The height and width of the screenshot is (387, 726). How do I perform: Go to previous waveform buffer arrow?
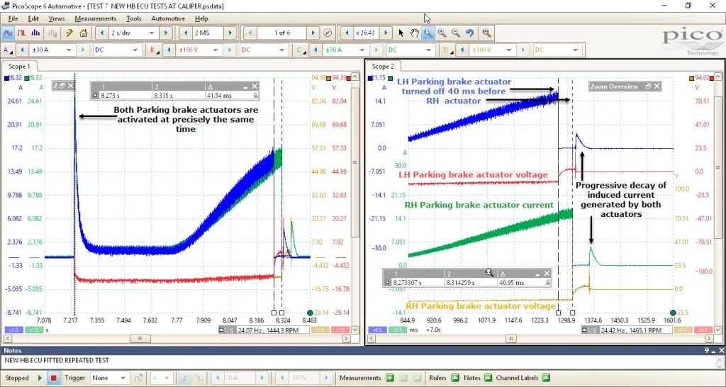click(250, 33)
